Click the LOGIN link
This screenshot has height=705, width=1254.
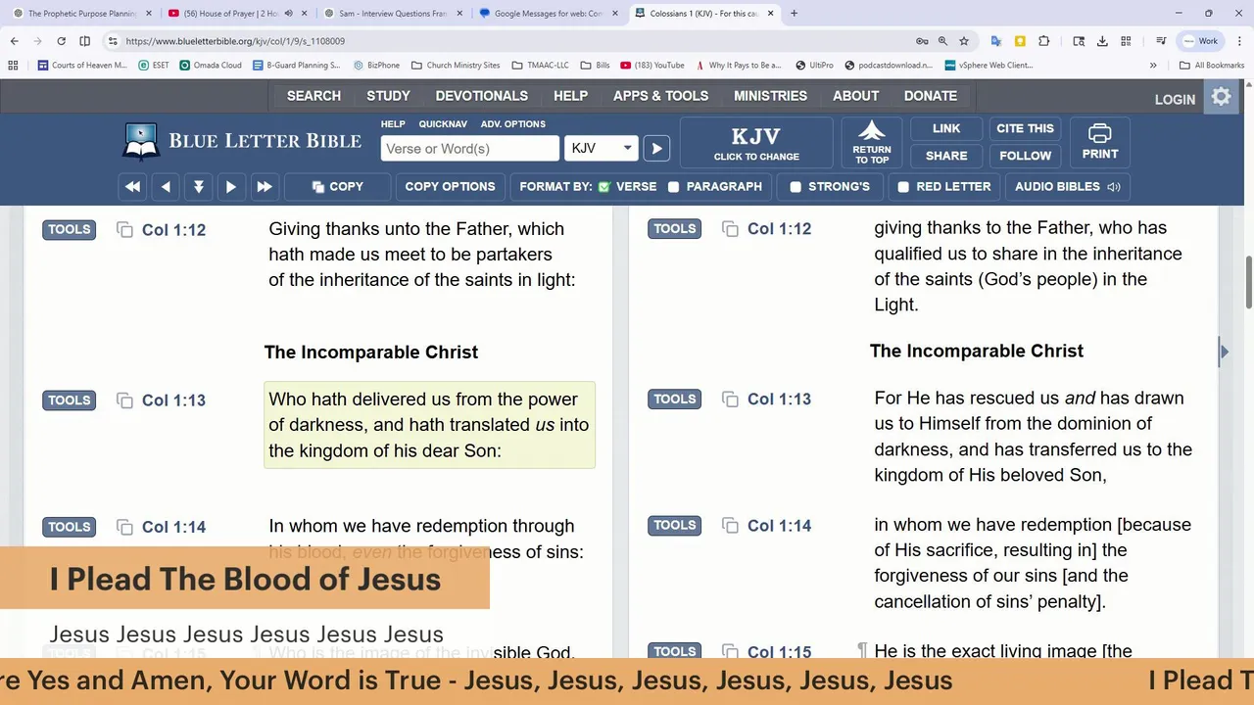point(1175,100)
